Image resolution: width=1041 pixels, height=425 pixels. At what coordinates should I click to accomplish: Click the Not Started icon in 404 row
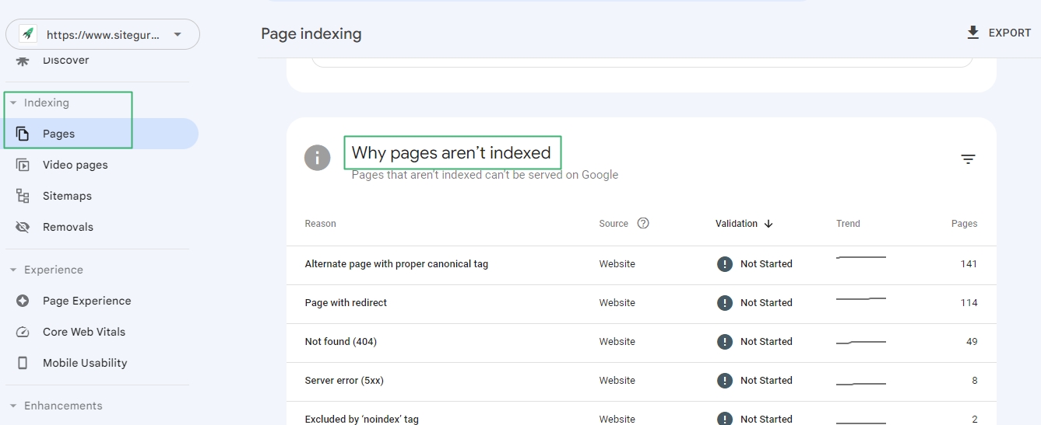click(725, 342)
